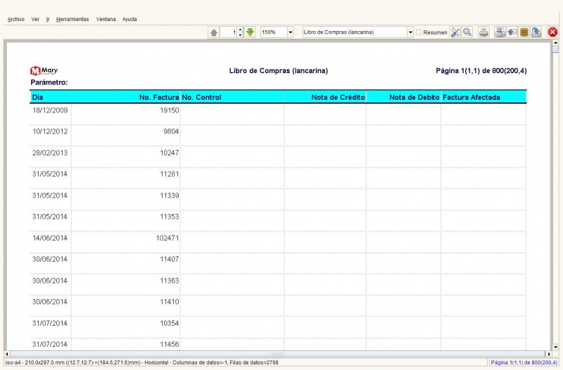Click the horizontal scrollbar right arrow
This screenshot has height=370, width=563.
549,354
